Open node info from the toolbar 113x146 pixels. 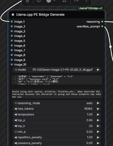[39, 1]
